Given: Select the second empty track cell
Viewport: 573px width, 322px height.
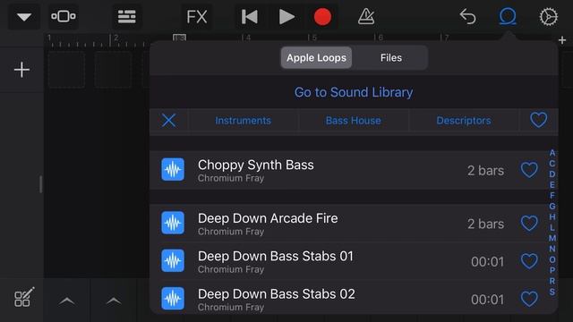Looking at the screenshot, I should tap(113, 70).
